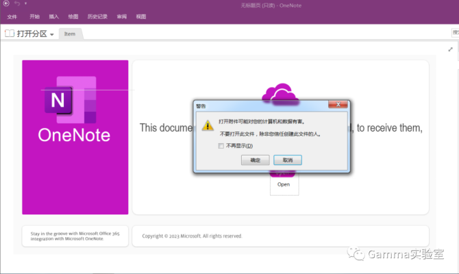Viewport: 459px width, 274px height.
Task: Click the purple cloud icon above the dialog
Action: 278,92
